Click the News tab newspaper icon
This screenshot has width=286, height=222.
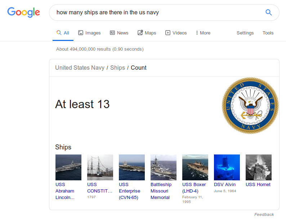pyautogui.click(x=112, y=33)
